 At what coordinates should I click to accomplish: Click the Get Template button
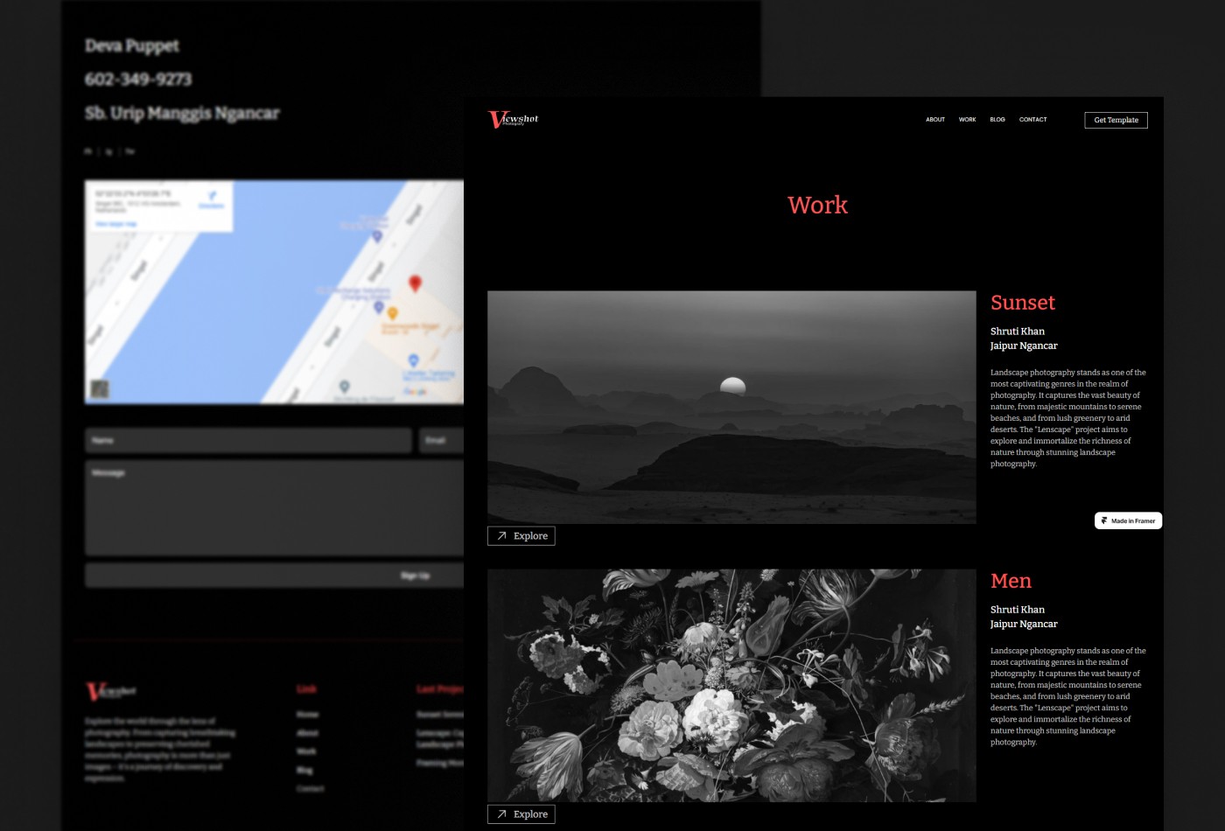click(1116, 119)
